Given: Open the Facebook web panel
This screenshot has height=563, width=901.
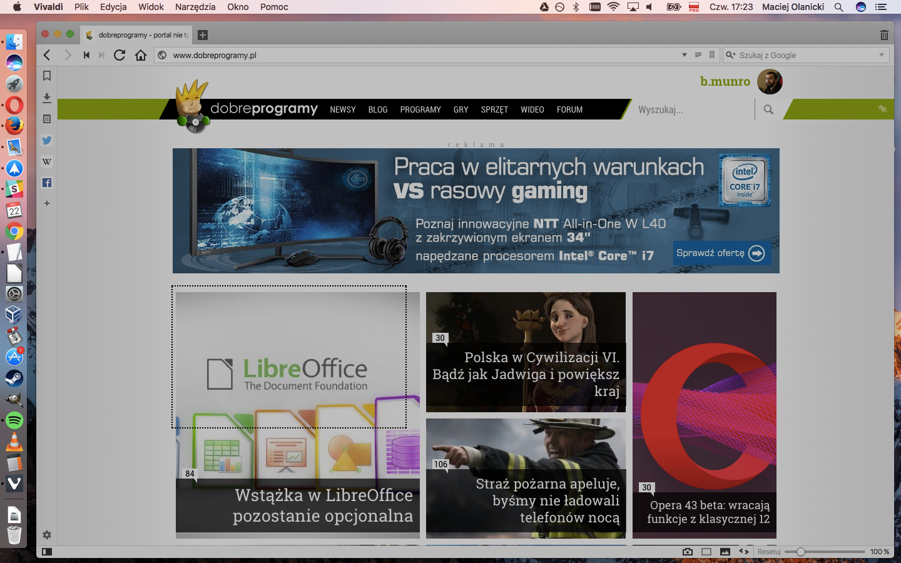Looking at the screenshot, I should (x=47, y=183).
